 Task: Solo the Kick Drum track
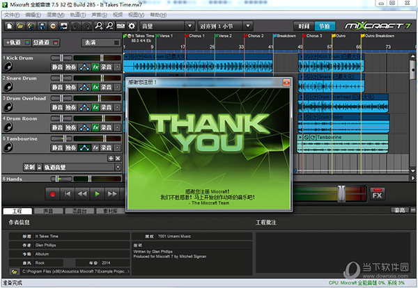[x=71, y=67]
